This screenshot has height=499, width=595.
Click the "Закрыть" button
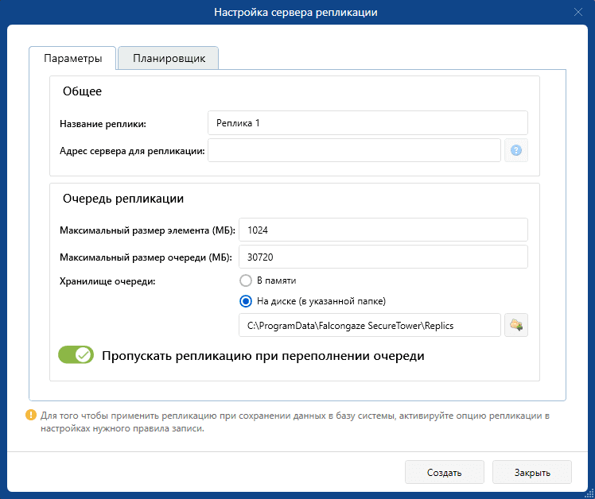click(531, 471)
